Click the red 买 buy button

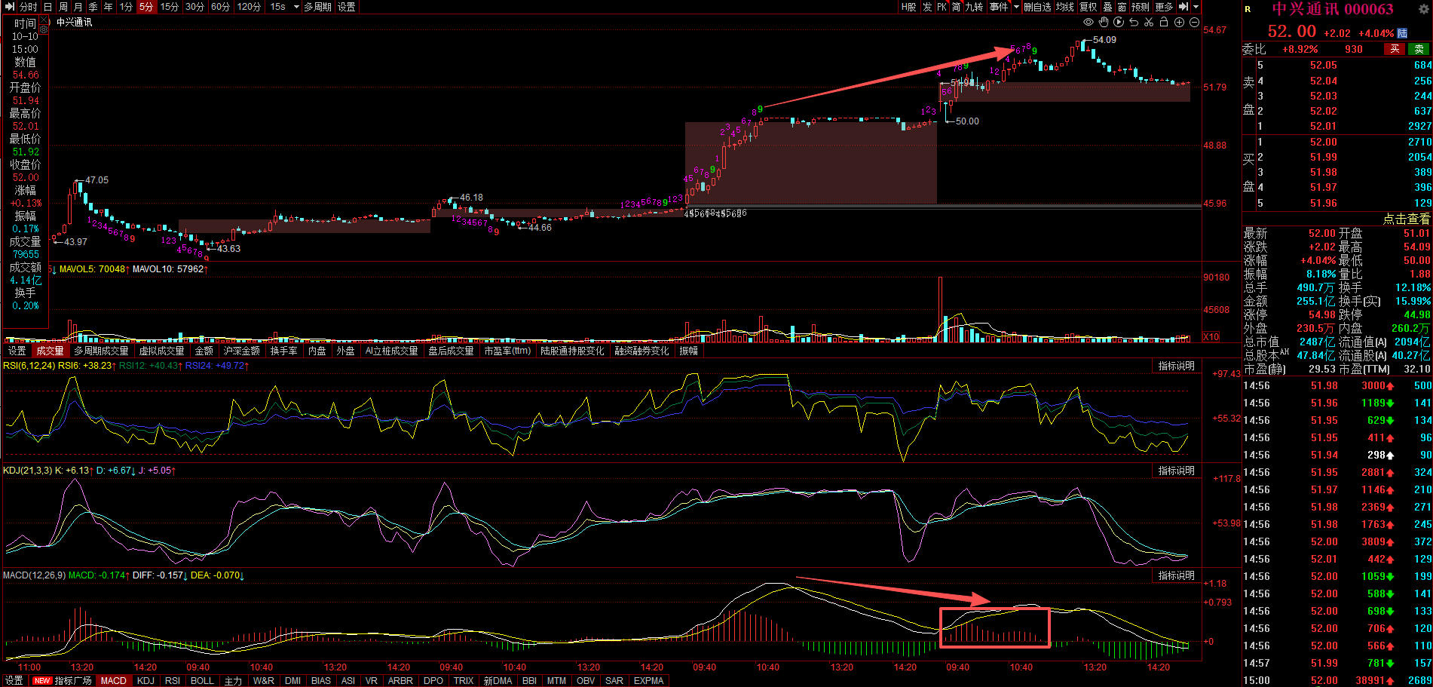tap(1395, 49)
